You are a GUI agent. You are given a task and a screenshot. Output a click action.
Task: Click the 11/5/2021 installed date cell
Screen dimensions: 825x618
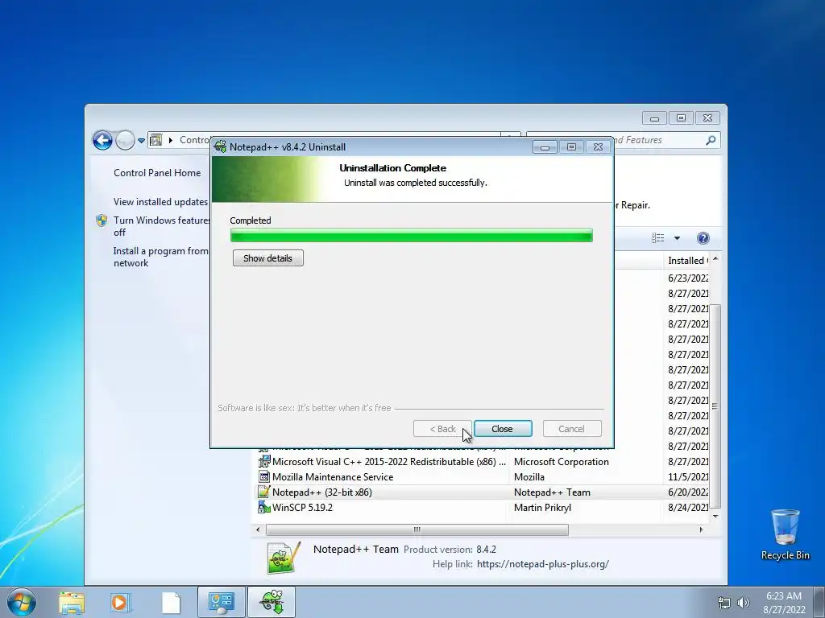tap(688, 477)
